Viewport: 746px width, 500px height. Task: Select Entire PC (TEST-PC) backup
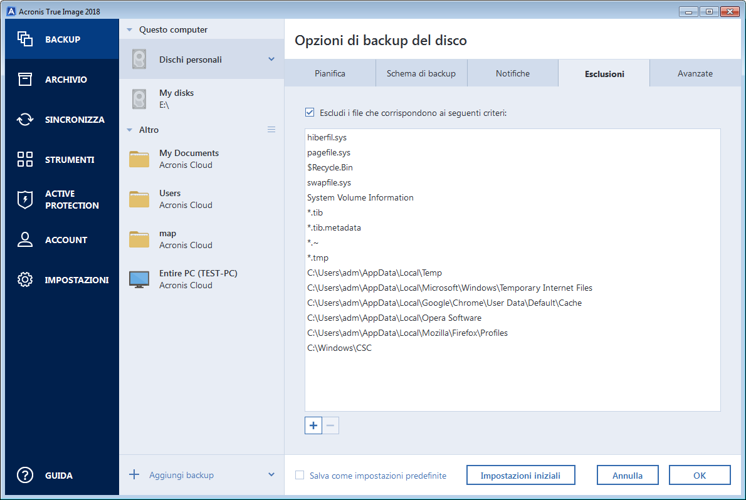(202, 279)
